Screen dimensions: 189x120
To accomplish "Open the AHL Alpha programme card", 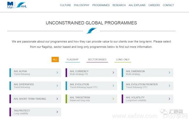I will coord(35,73).
